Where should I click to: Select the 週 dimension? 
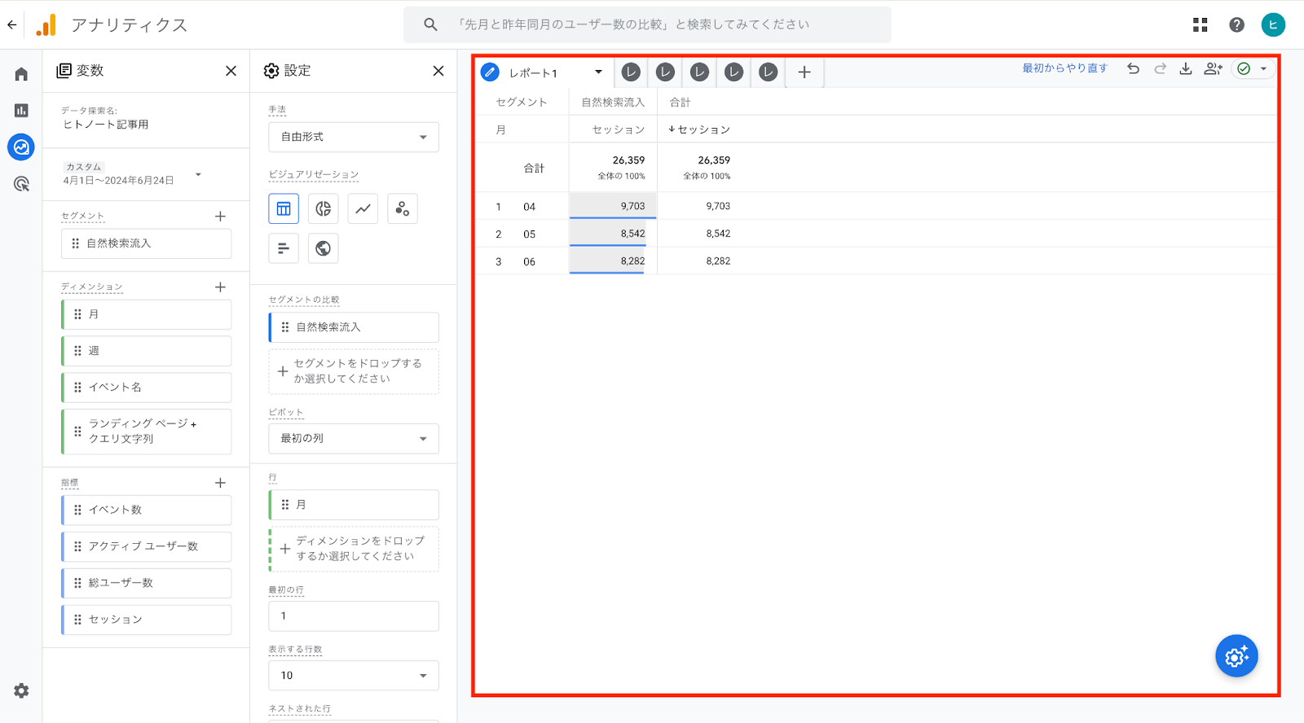point(147,351)
